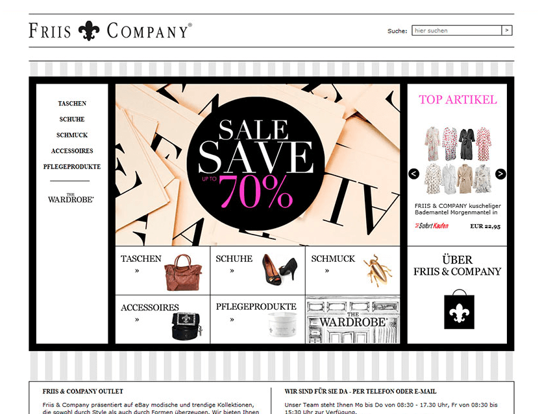The height and width of the screenshot is (414, 553).
Task: Click the black belt buckle image
Action: pos(187,326)
